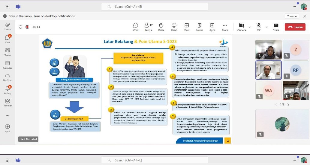
Task: Click Turn on desktop notifications button
Action: click(292, 16)
